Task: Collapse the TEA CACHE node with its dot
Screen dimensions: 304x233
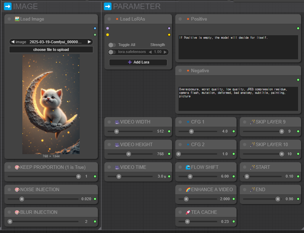Action: (180, 212)
